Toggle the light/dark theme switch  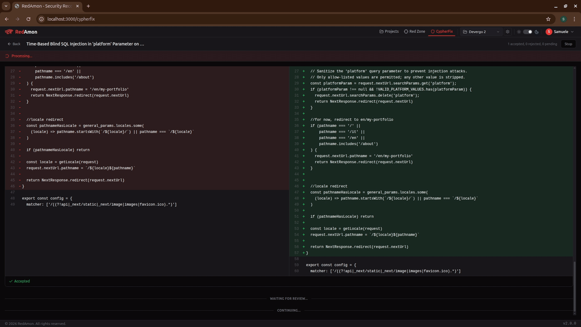[x=527, y=31]
